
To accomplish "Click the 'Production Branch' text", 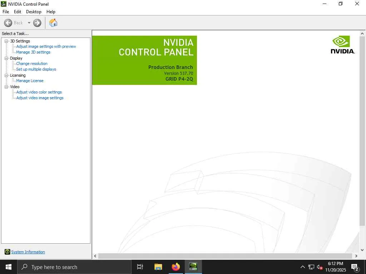I will click(170, 67).
